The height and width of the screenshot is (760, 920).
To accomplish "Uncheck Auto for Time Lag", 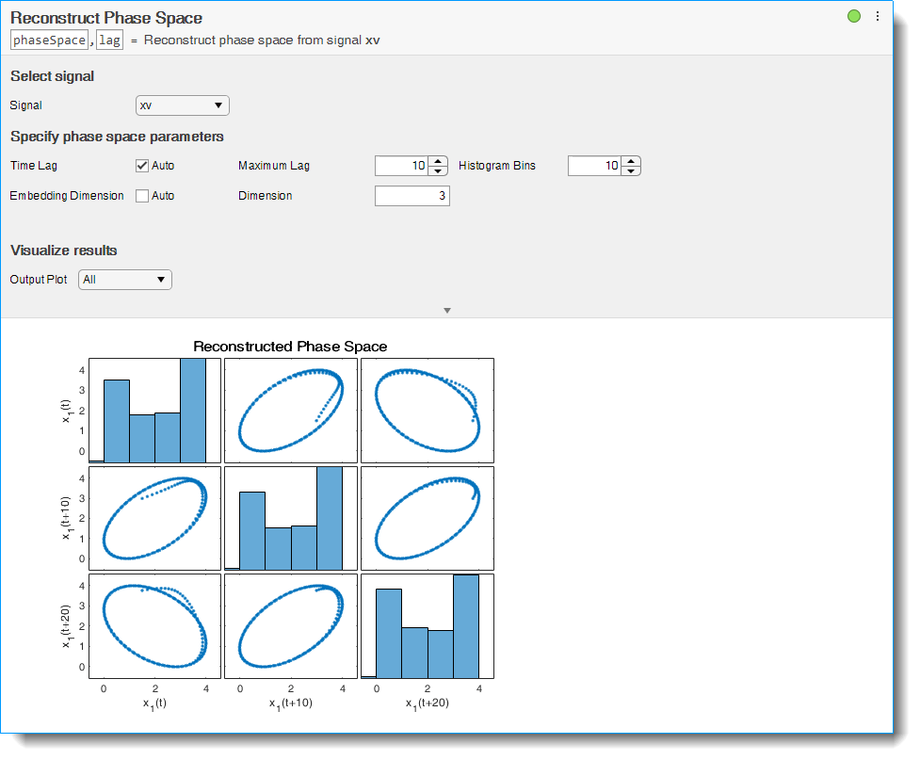I will pyautogui.click(x=141, y=165).
